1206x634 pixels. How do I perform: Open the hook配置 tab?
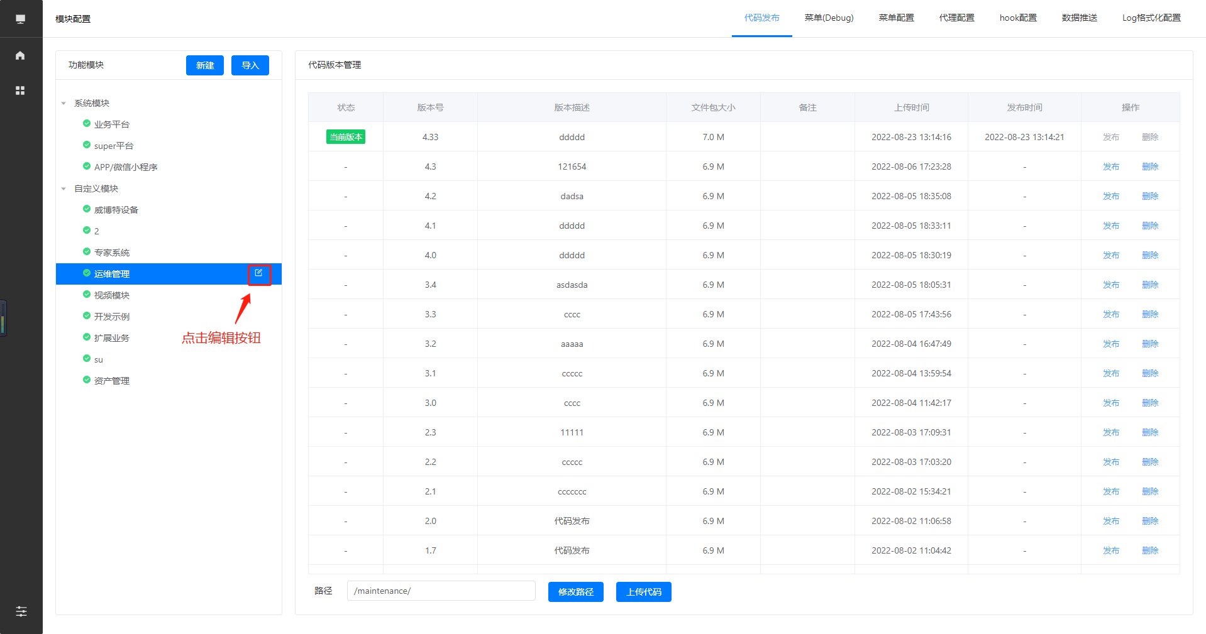(x=1017, y=18)
